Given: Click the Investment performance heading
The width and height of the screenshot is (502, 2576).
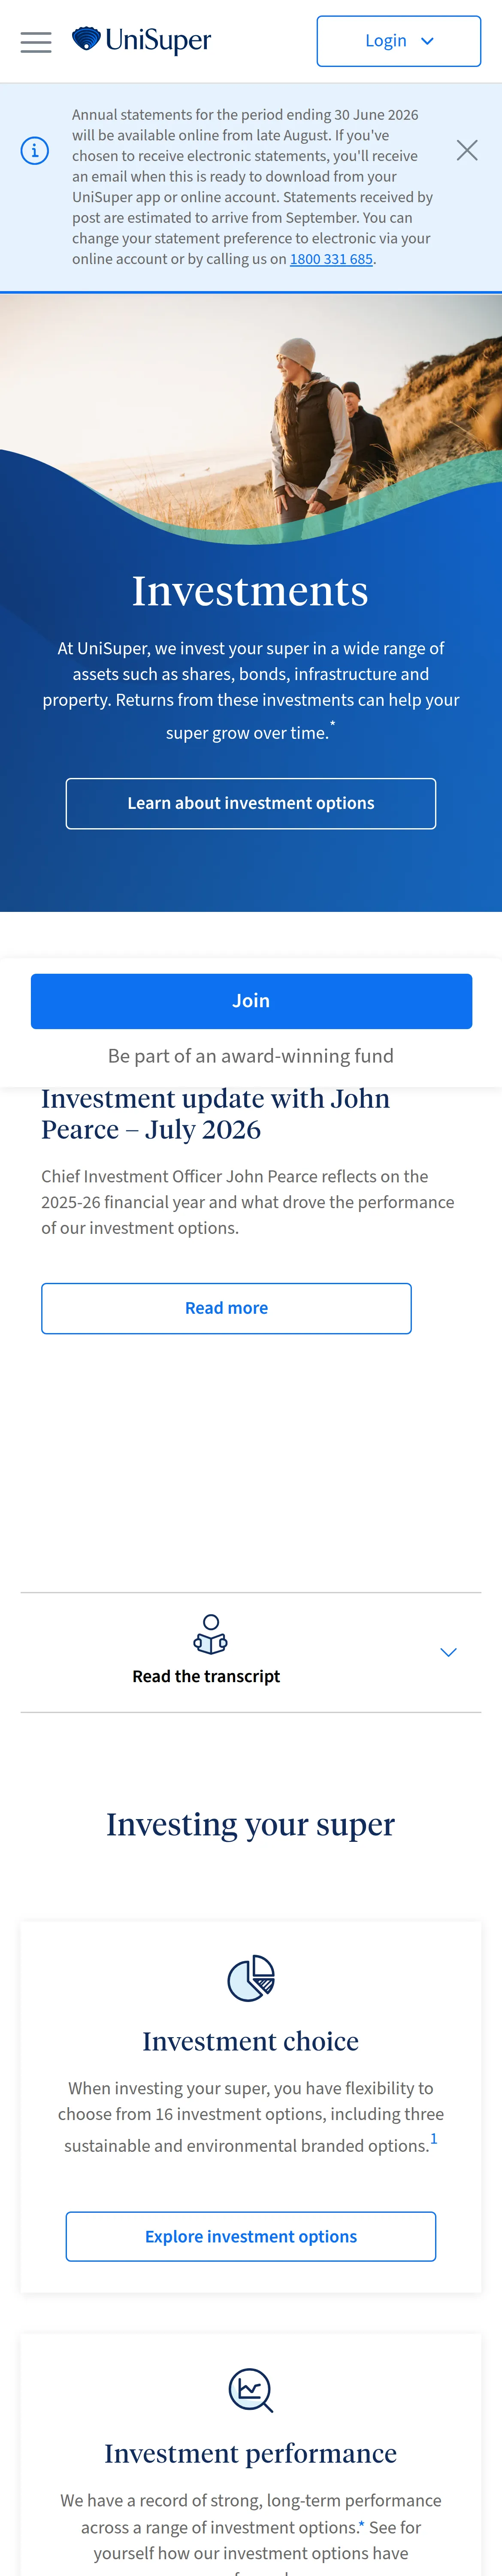Looking at the screenshot, I should point(251,2453).
